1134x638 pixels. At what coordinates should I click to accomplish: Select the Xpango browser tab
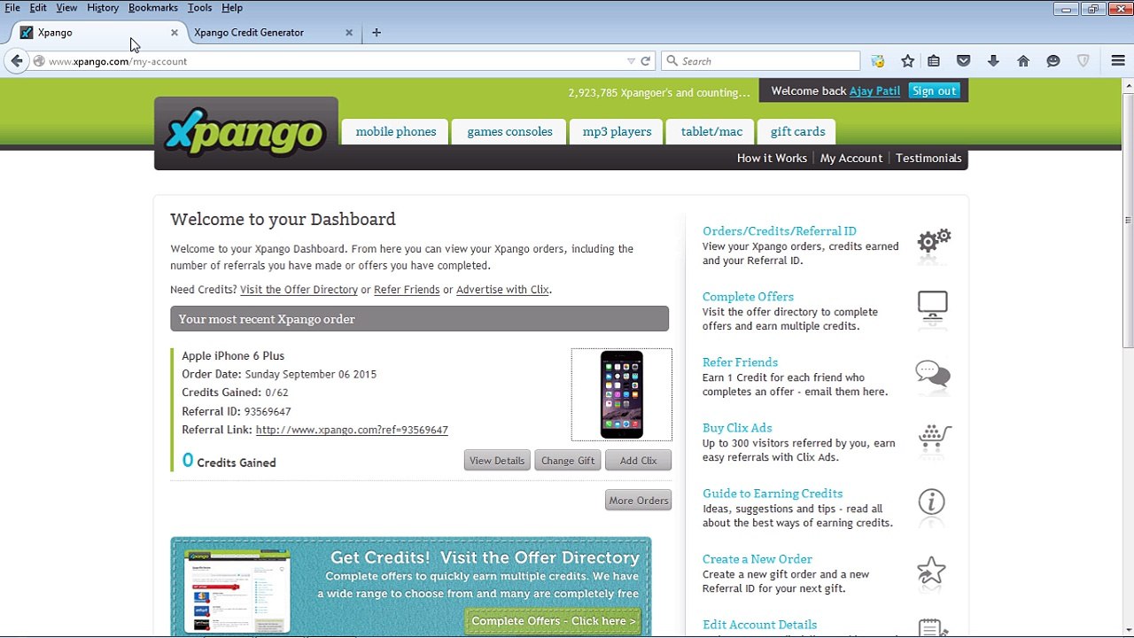(x=96, y=33)
